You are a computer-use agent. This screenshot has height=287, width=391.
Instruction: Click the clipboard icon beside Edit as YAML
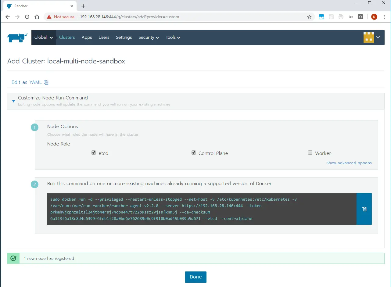coord(46,82)
